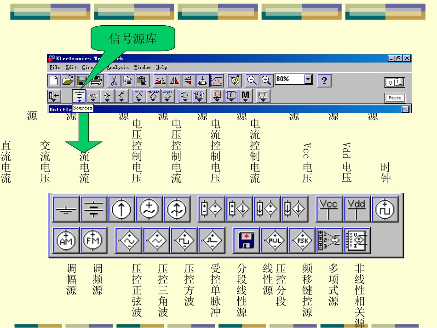
Task: Select the FM modulation source
Action: [x=94, y=240]
